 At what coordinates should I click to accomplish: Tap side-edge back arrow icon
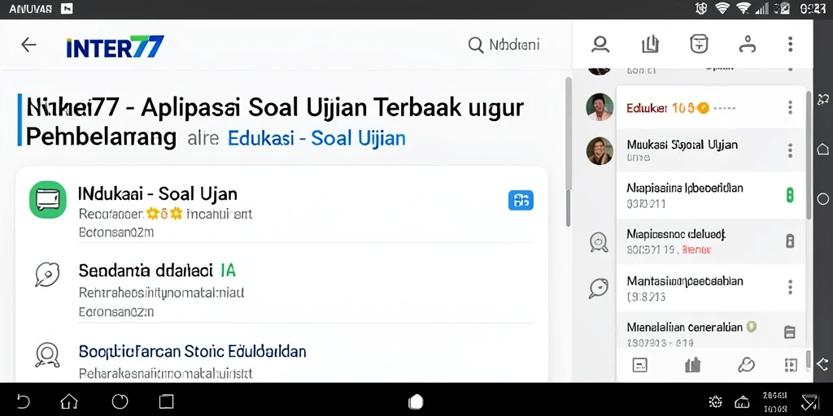point(822,364)
